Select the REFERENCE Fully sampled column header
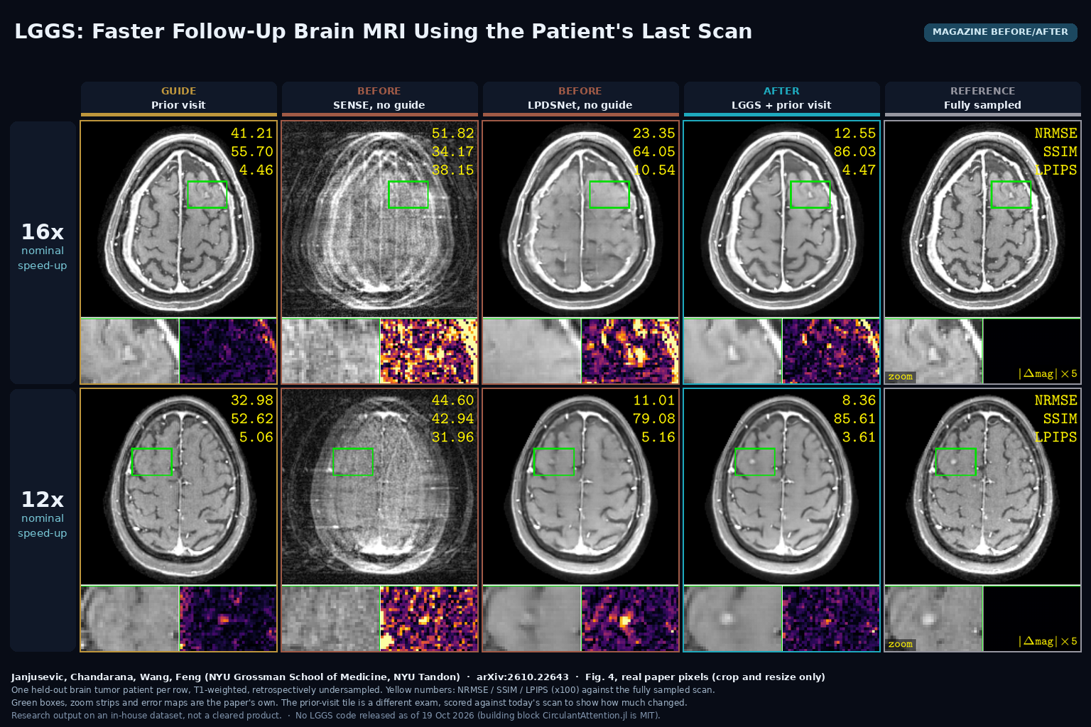This screenshot has height=727, width=1091. tap(982, 99)
